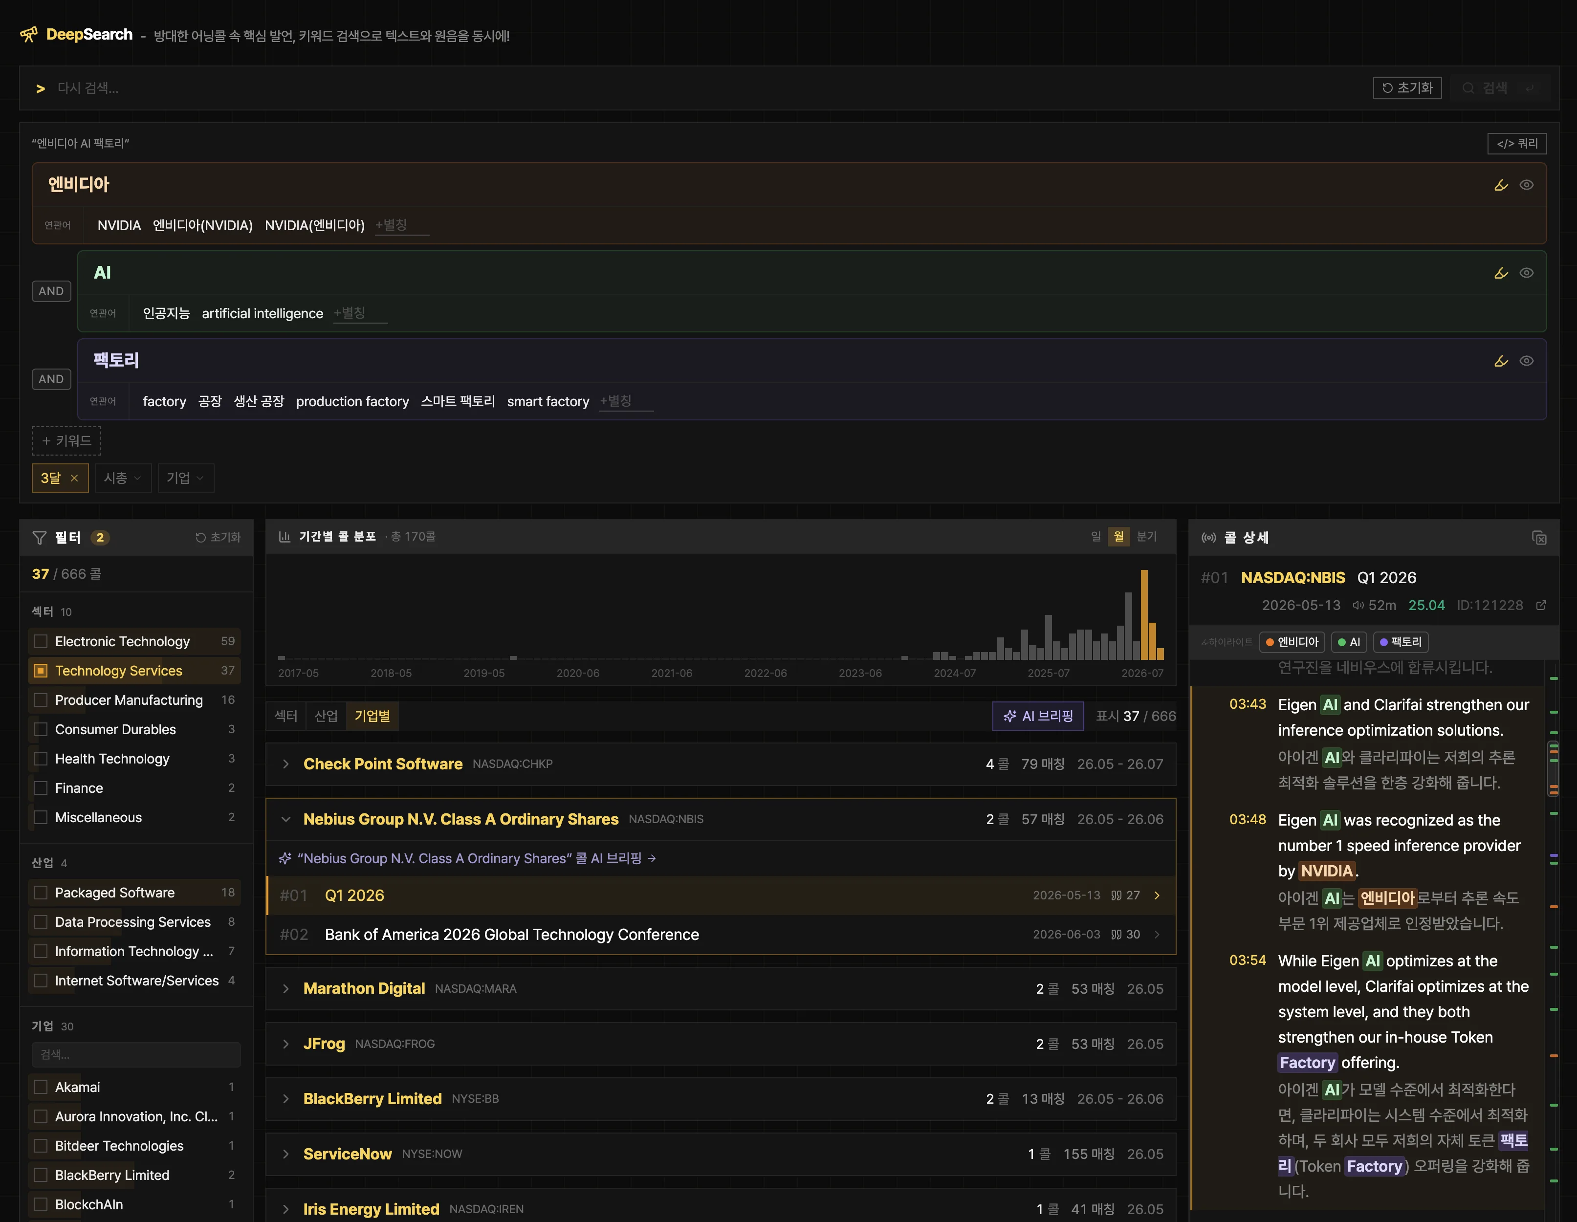
Task: Click the highlight brush icon for AI keyword
Action: coord(1501,273)
